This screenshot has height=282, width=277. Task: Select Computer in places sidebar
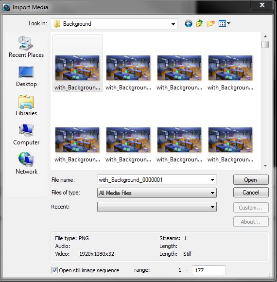click(26, 135)
